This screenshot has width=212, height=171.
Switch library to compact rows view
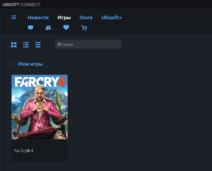pos(38,45)
